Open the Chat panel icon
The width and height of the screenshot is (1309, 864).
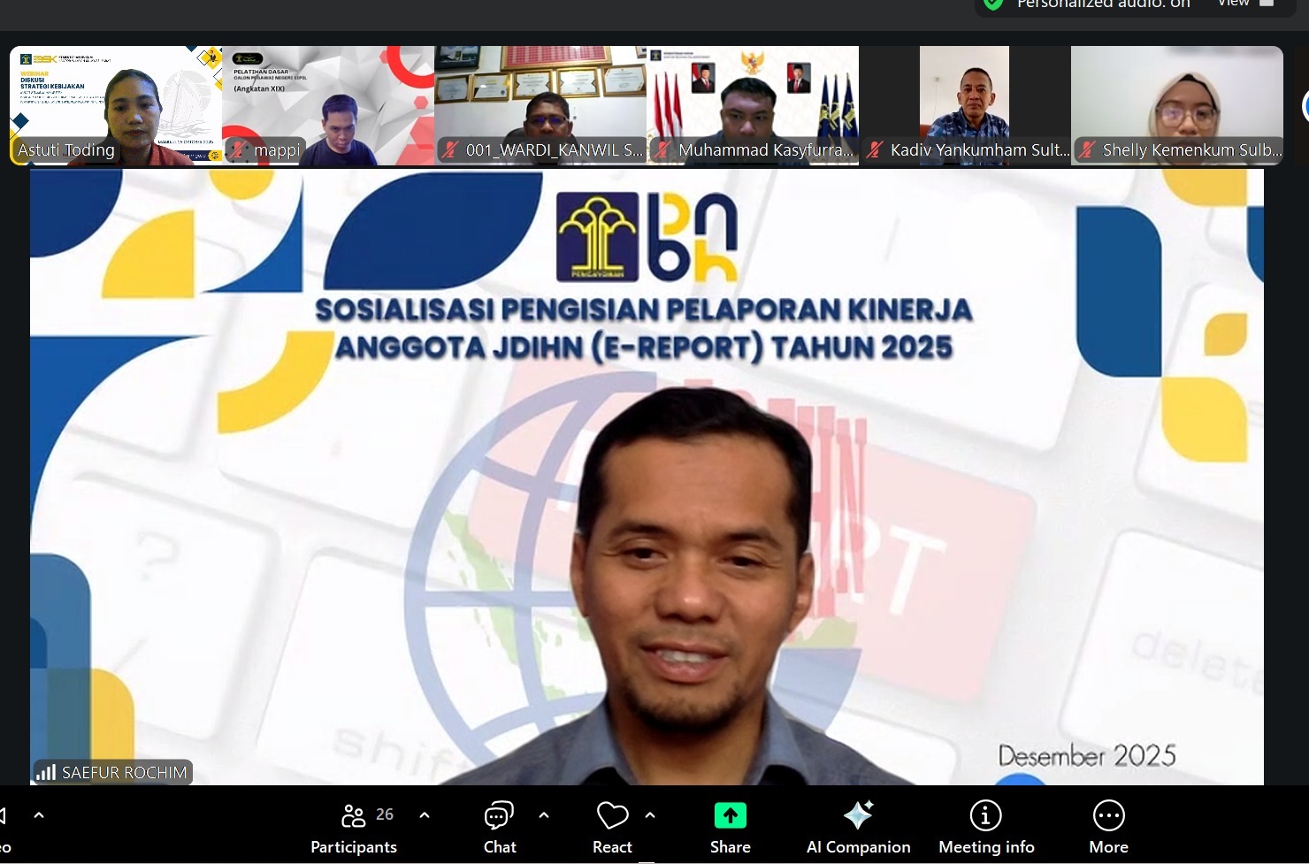coord(499,815)
